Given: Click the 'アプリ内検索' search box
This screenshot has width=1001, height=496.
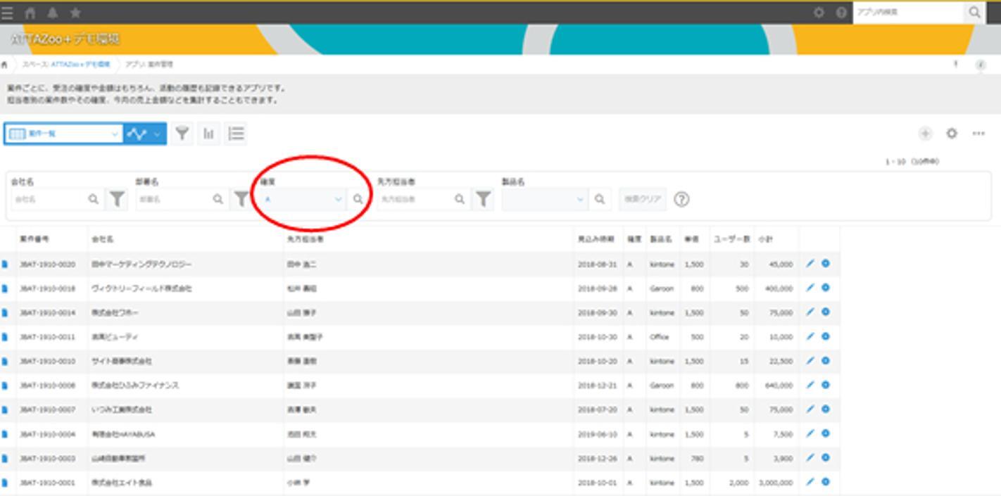Looking at the screenshot, I should [908, 12].
